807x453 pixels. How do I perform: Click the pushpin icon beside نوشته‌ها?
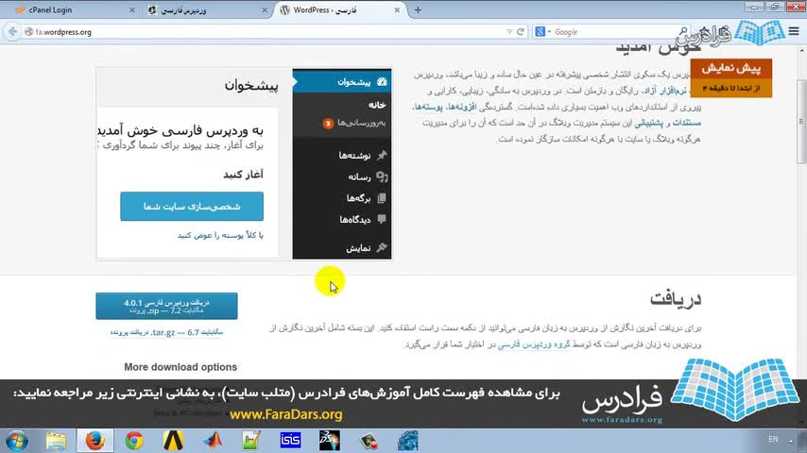tap(382, 155)
